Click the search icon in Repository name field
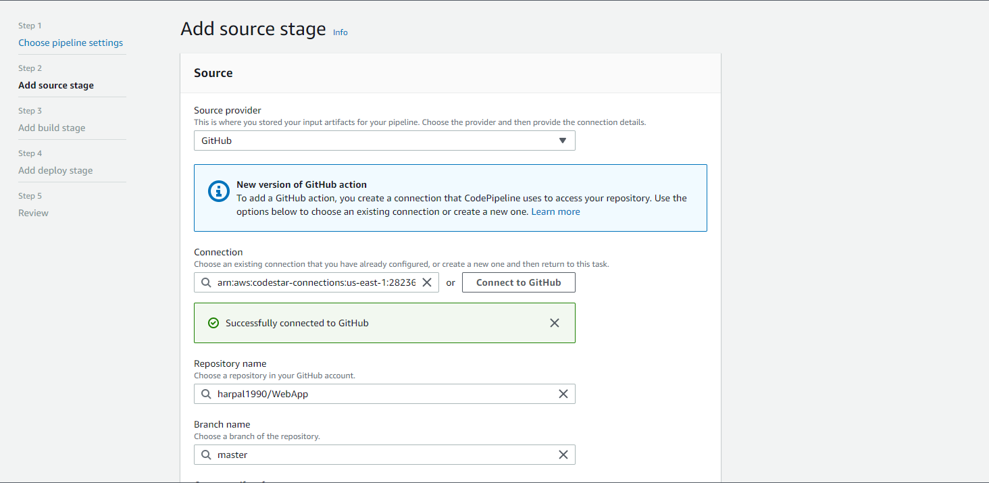 pyautogui.click(x=206, y=394)
